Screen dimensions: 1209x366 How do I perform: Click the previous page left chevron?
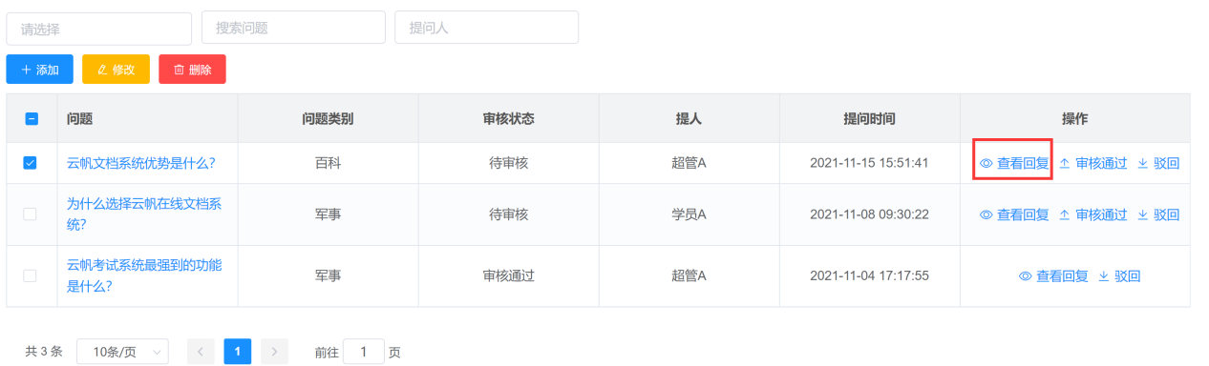pos(201,352)
